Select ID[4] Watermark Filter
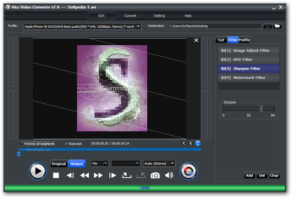The image size is (292, 198). (249, 78)
